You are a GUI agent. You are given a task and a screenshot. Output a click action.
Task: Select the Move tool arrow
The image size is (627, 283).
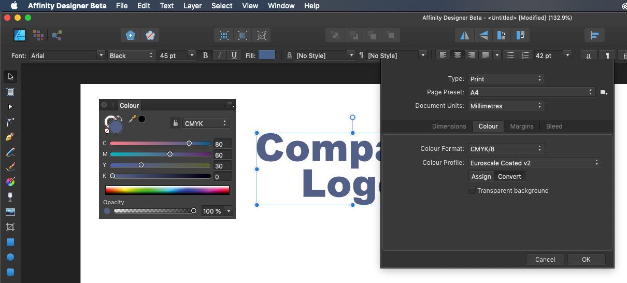[x=10, y=77]
